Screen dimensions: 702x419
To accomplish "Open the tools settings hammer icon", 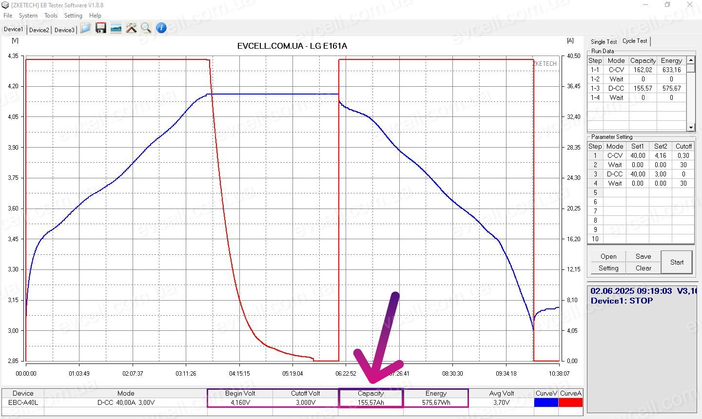I will click(131, 28).
